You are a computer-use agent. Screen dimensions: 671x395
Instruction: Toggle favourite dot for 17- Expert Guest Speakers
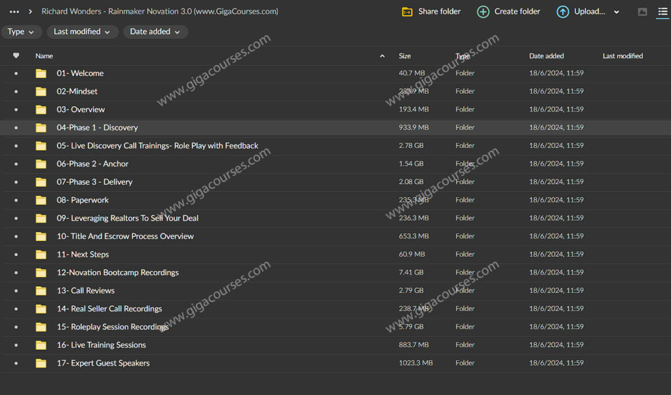[x=16, y=364]
